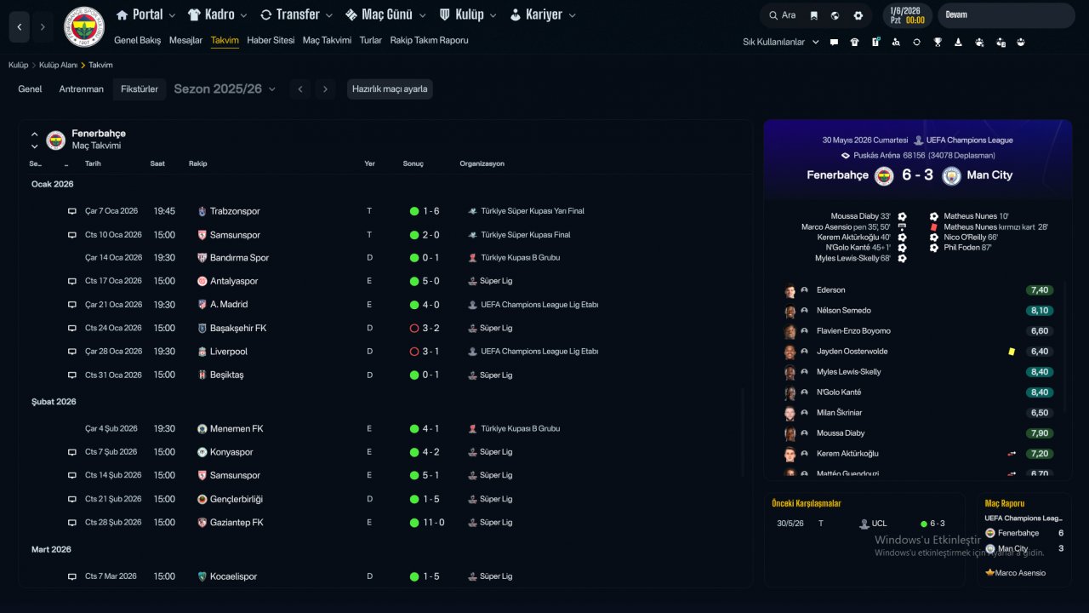Expand Fenerbahçe schedule with down chevron
The image size is (1089, 613).
[35, 146]
